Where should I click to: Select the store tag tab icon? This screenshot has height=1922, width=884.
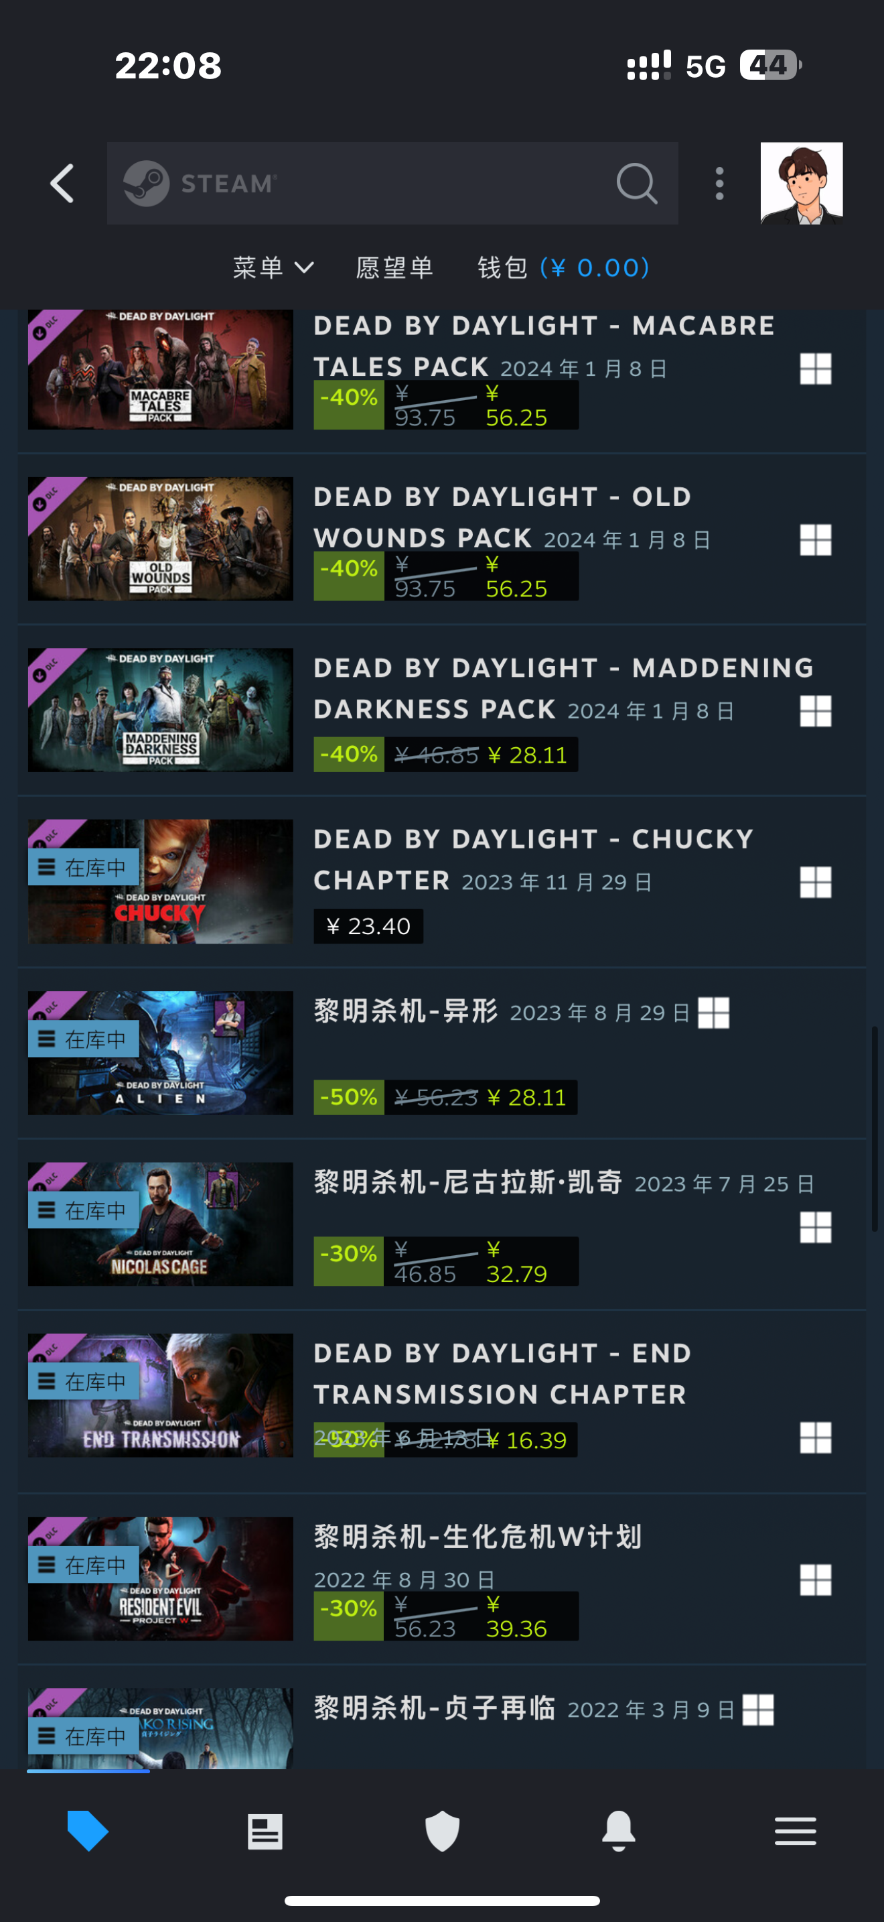coord(88,1831)
